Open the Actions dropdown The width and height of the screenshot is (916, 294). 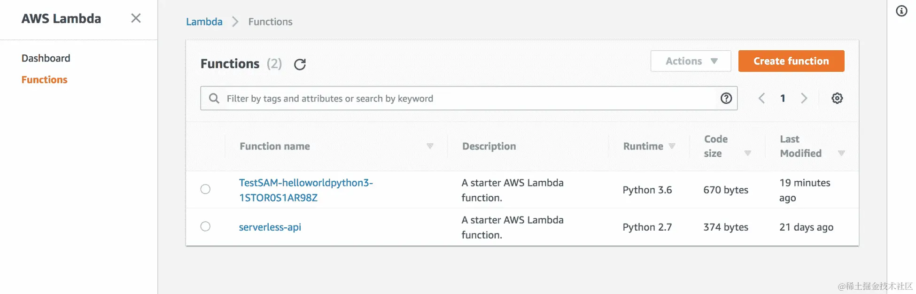click(x=691, y=61)
